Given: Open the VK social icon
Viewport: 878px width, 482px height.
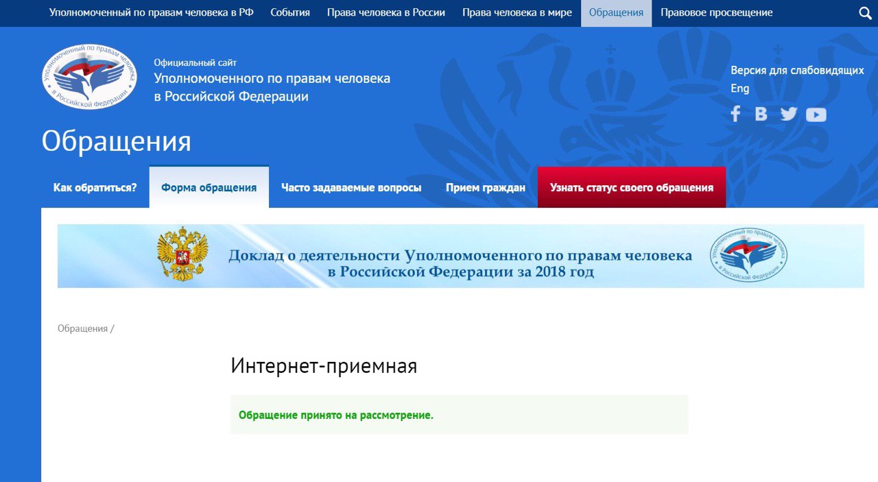Looking at the screenshot, I should pyautogui.click(x=761, y=114).
